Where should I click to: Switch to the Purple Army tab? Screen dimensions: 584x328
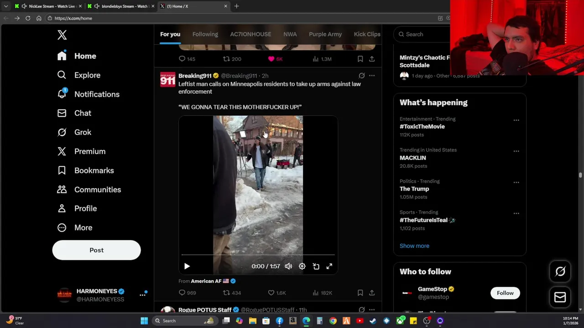(325, 34)
